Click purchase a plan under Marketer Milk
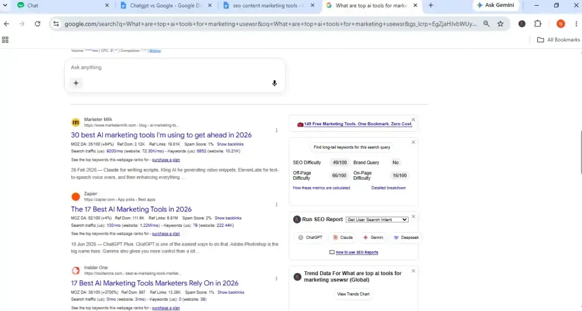The image size is (582, 311). 166,160
